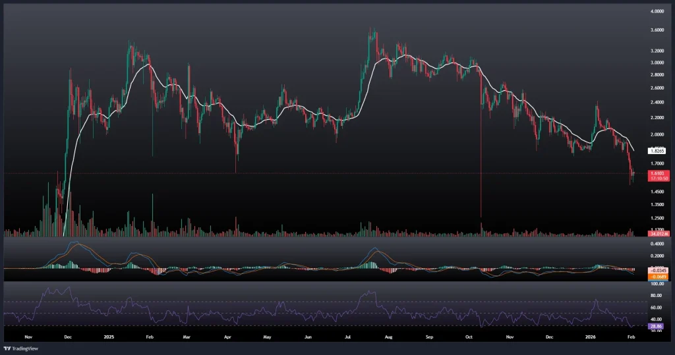Image resolution: width=675 pixels, height=355 pixels.
Task: Pick the Apr marker on the time axis
Action: pyautogui.click(x=227, y=335)
